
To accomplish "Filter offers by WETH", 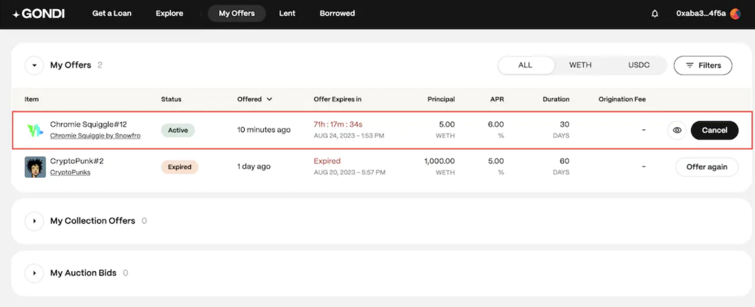I will tap(580, 65).
